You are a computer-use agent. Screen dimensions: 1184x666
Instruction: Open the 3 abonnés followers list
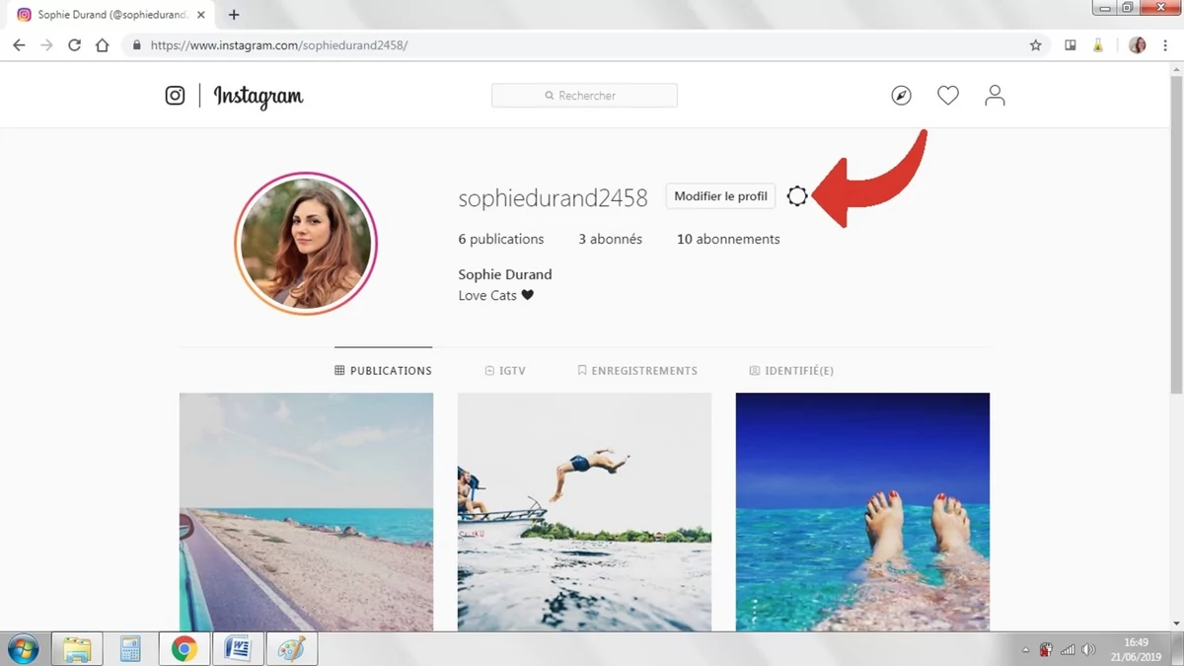[x=610, y=239]
